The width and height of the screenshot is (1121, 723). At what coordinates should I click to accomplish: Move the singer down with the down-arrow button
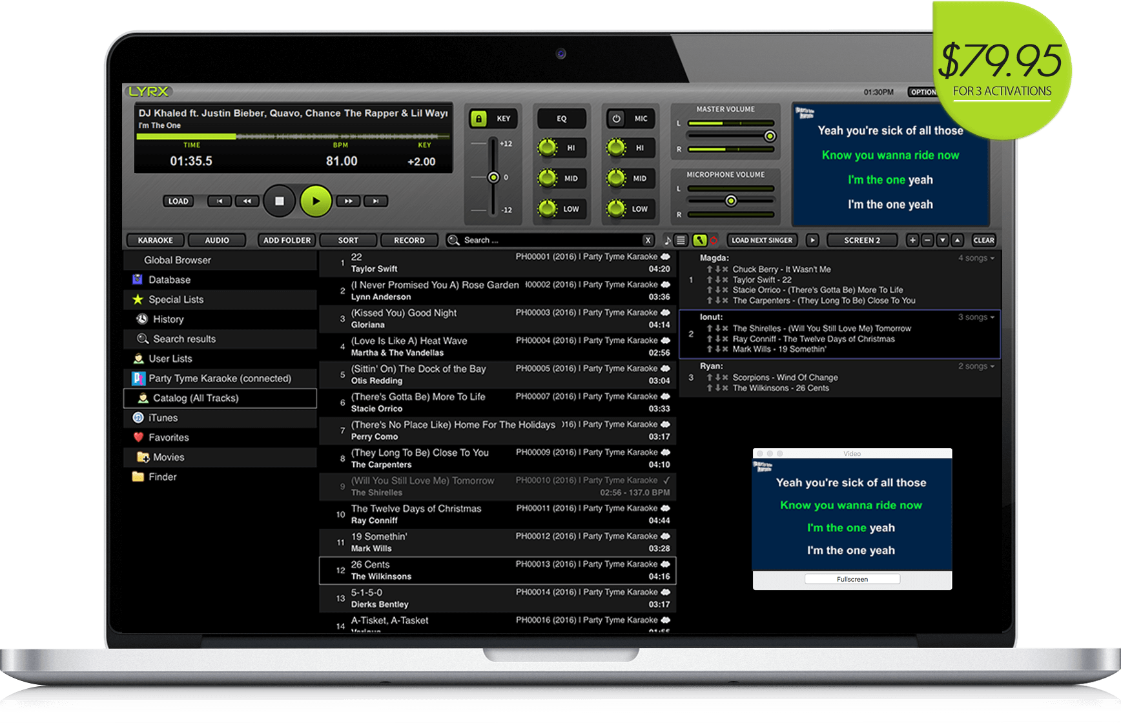943,240
